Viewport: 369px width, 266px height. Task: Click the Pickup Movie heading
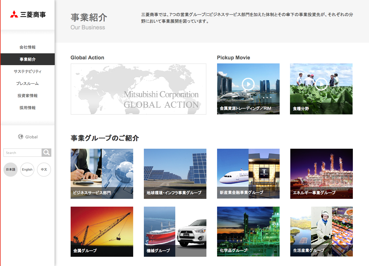tap(234, 58)
